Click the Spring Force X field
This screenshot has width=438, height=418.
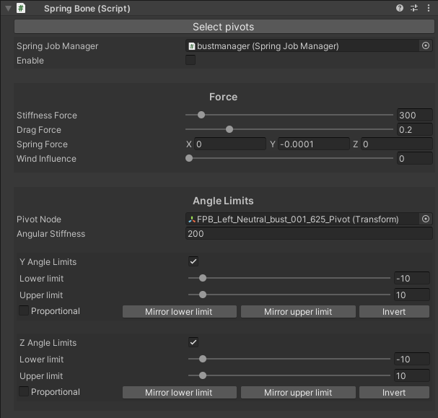(x=230, y=144)
